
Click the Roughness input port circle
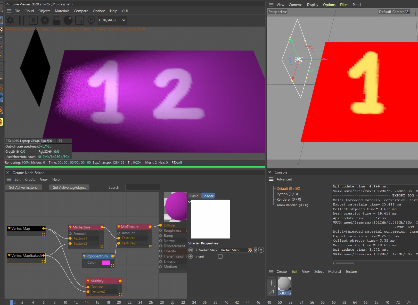160,230
